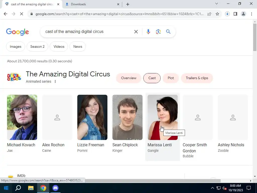Open the IMDb search result
Viewport: 257px width, 193px height.
click(21, 176)
